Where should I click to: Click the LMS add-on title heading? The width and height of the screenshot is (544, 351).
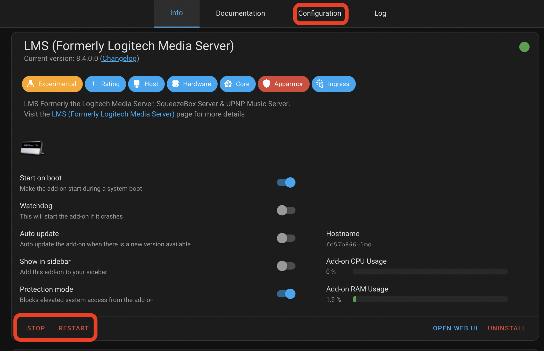coord(129,46)
